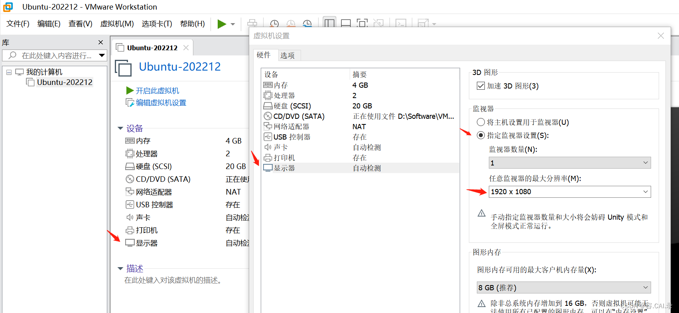Close the Library panel with its X
679x313 pixels.
click(x=100, y=42)
